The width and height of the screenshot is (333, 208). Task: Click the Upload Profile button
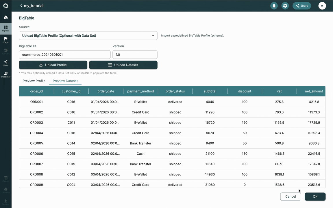click(x=53, y=65)
